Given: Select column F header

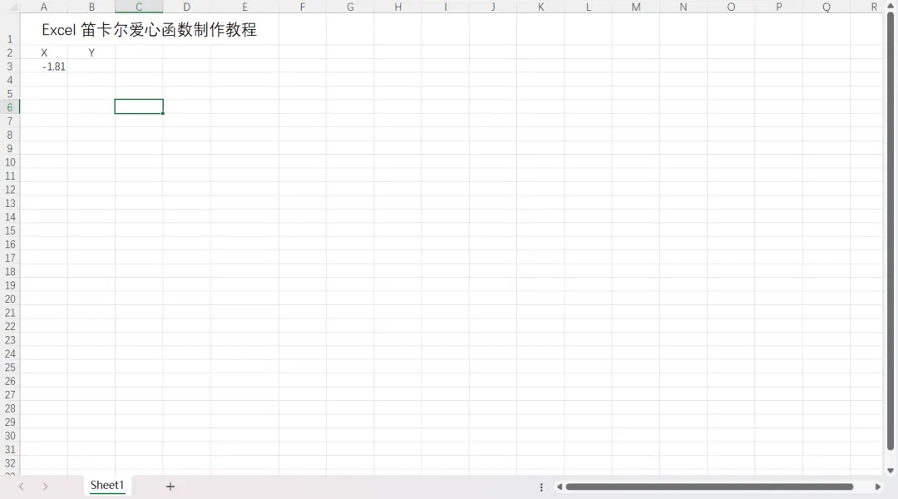Looking at the screenshot, I should click(303, 7).
